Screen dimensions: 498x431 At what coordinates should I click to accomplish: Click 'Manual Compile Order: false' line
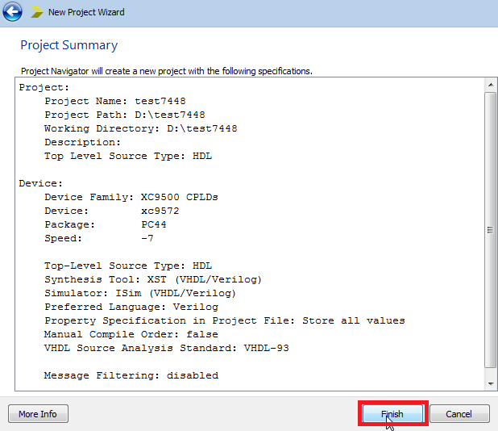(x=131, y=334)
